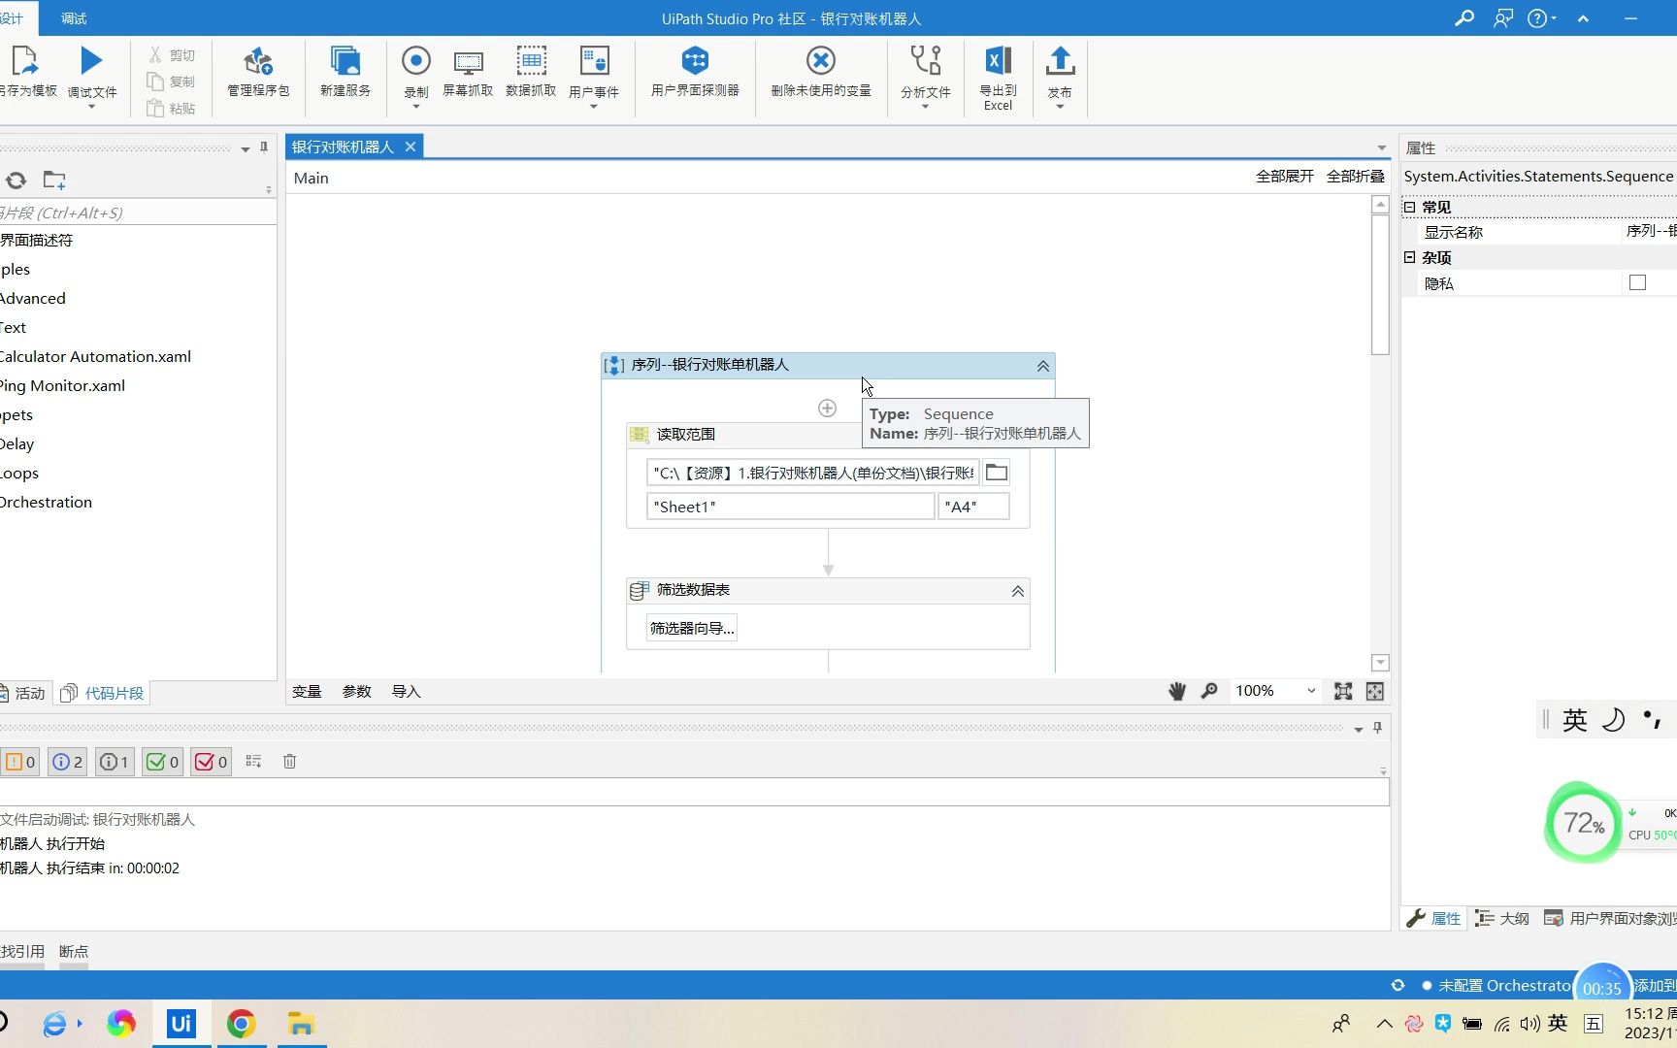Open snippets panel options dropdown

coord(246,149)
